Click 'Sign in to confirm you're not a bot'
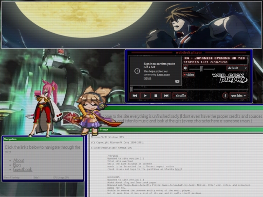Image resolution: width=263 pixels, height=197 pixels. click(159, 65)
